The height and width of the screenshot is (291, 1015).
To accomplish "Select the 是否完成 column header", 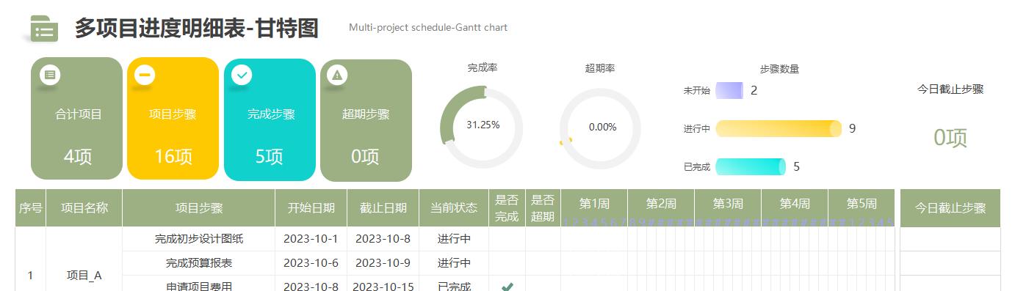I will 507,208.
